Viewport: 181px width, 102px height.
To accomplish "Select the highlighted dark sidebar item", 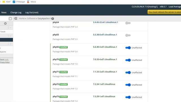I will [7, 40].
